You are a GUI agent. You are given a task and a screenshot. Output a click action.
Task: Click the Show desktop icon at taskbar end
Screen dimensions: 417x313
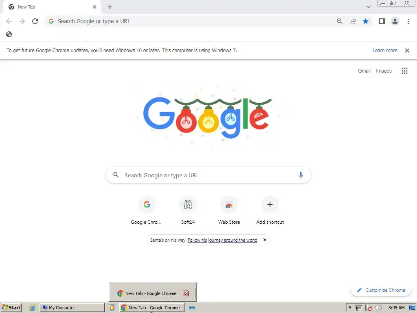412,308
